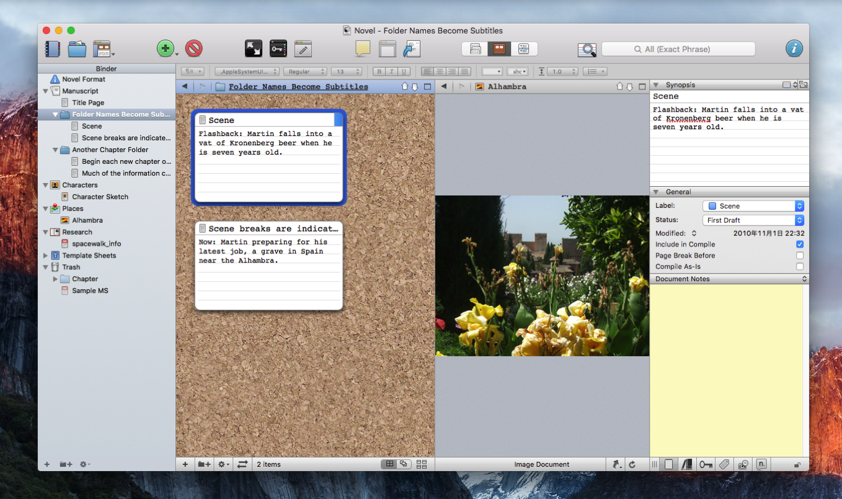Image resolution: width=842 pixels, height=499 pixels.
Task: Uncheck Include in Compile checkbox
Action: 800,245
